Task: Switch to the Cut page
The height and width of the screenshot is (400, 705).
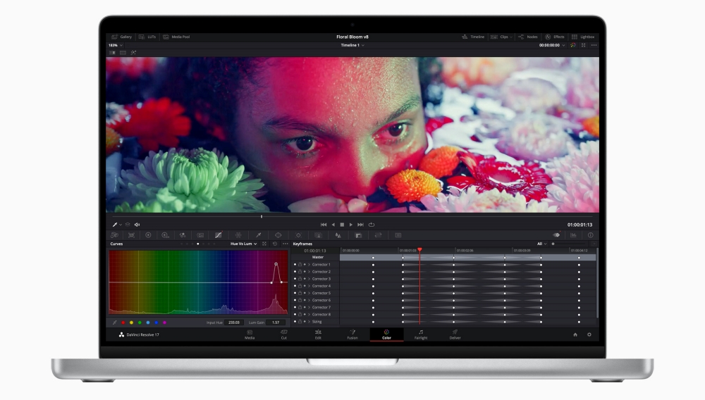Action: click(x=283, y=335)
